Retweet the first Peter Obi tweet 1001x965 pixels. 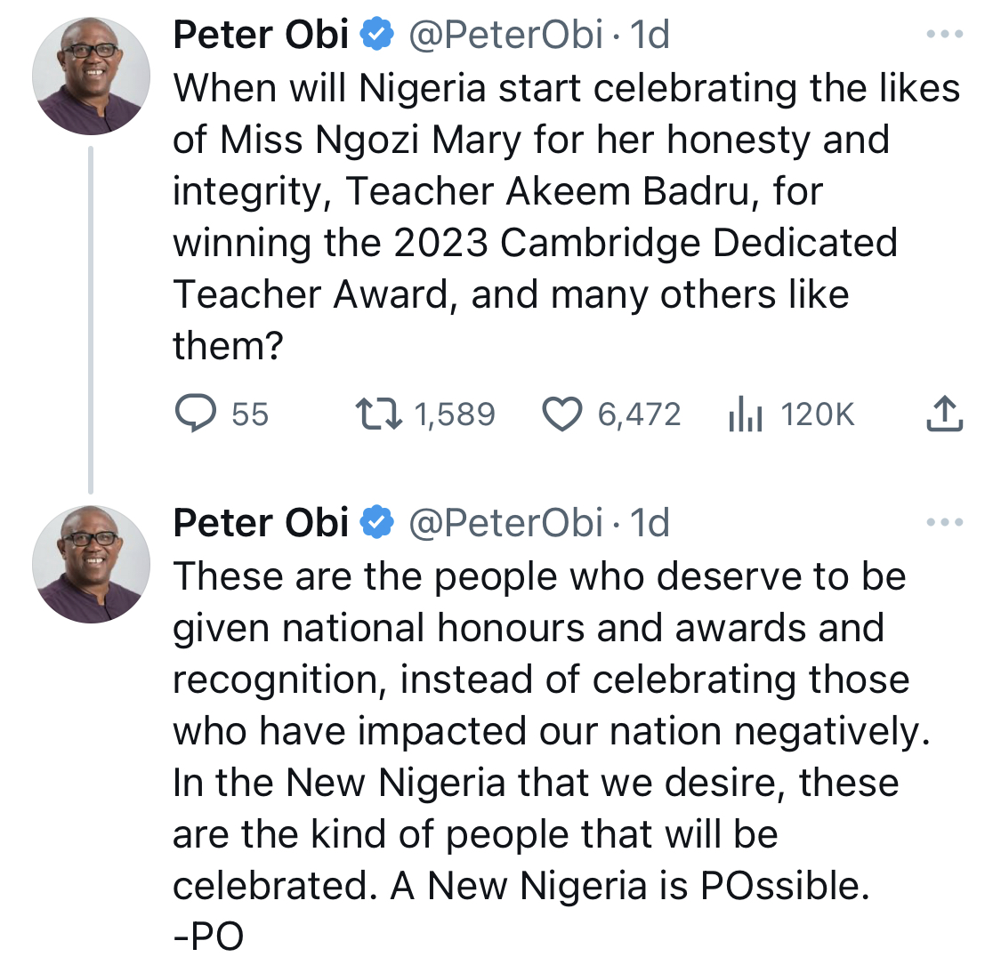378,414
